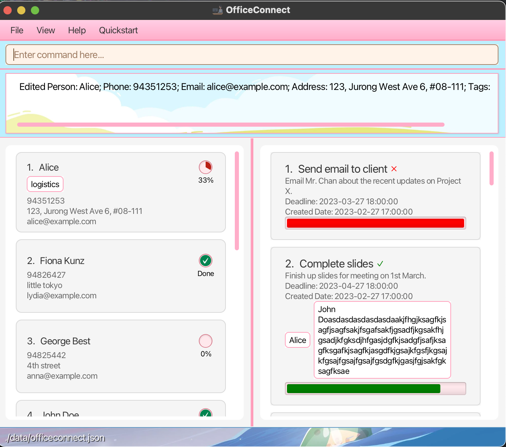
Task: Click Alice's phone number 94351253 in card
Action: (x=46, y=201)
